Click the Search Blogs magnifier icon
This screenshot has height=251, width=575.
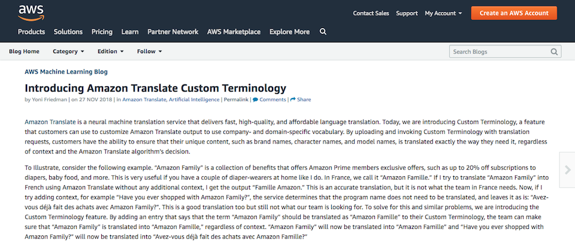554,51
